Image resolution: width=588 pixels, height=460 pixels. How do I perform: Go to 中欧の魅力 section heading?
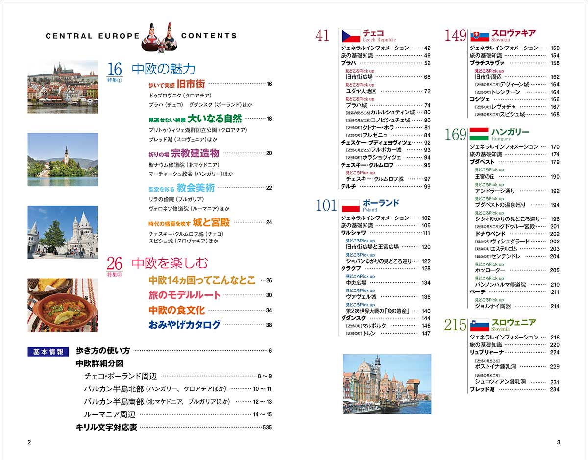pyautogui.click(x=163, y=69)
